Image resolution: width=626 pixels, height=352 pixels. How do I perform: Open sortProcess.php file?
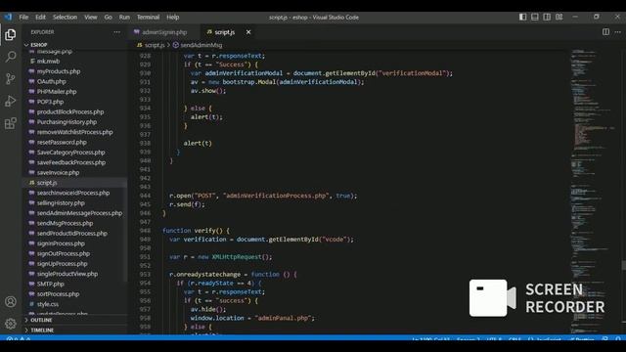click(x=58, y=294)
